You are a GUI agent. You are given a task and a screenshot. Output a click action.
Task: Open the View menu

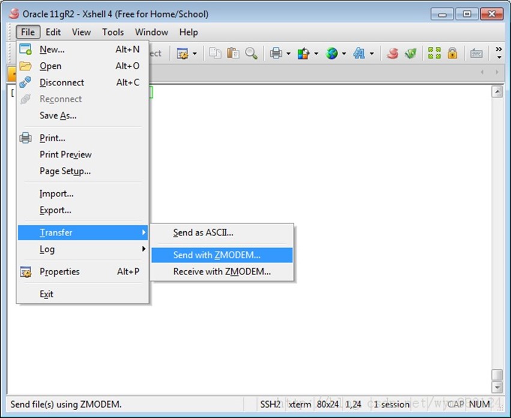click(81, 32)
